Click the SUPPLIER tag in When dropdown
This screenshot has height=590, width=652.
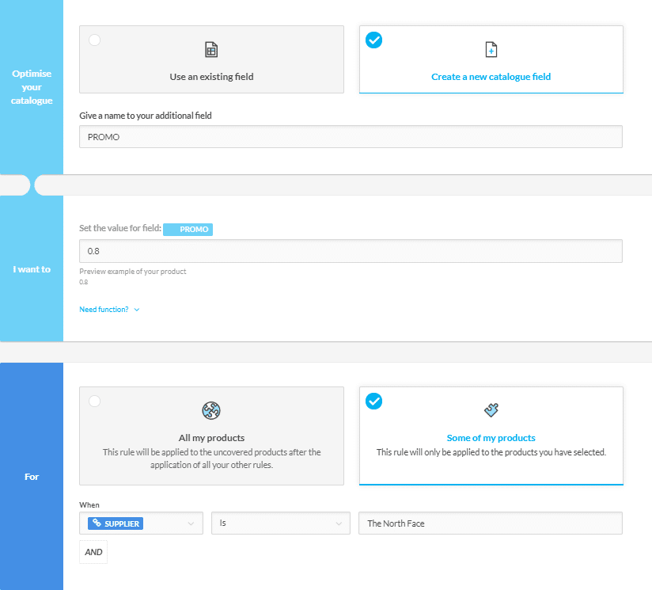(116, 523)
